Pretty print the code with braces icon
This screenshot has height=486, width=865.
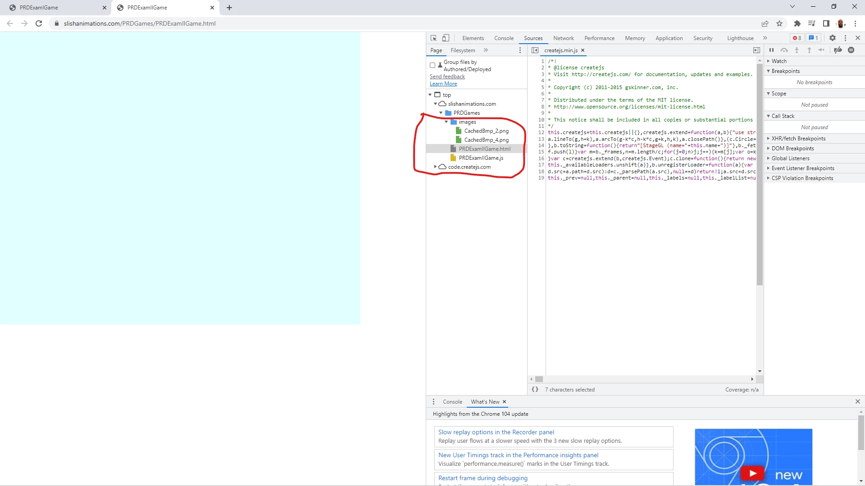click(535, 390)
